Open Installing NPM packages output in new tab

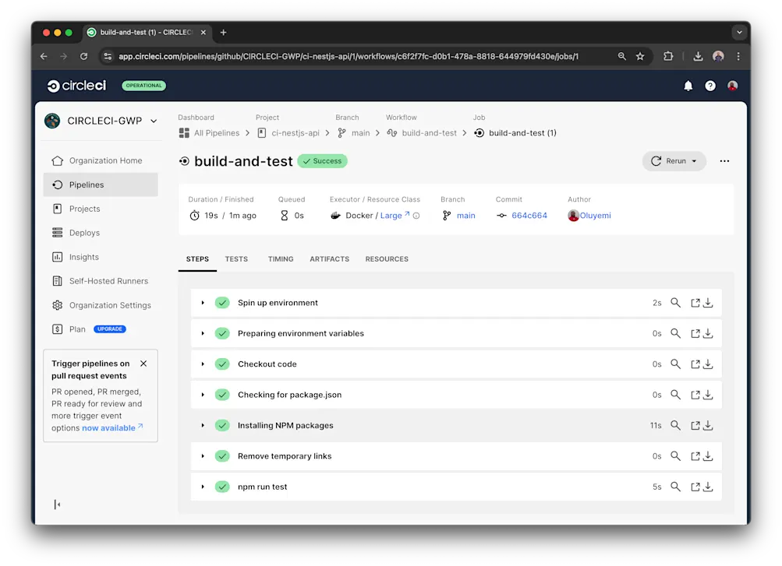coord(695,425)
